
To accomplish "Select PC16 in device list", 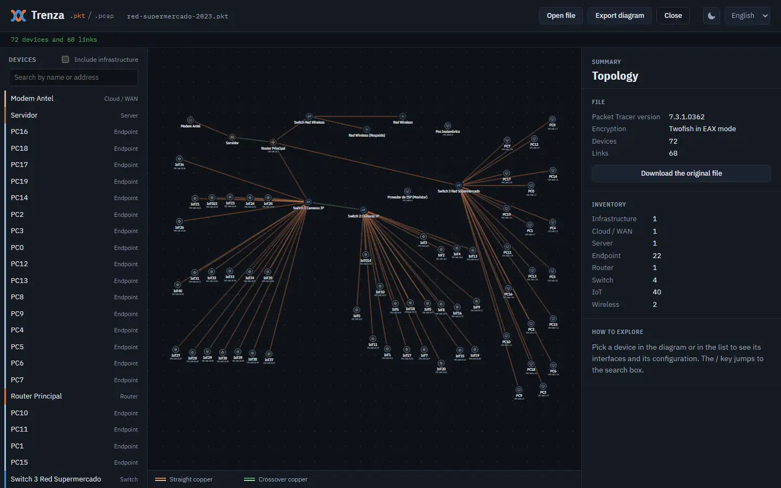I will [x=73, y=132].
